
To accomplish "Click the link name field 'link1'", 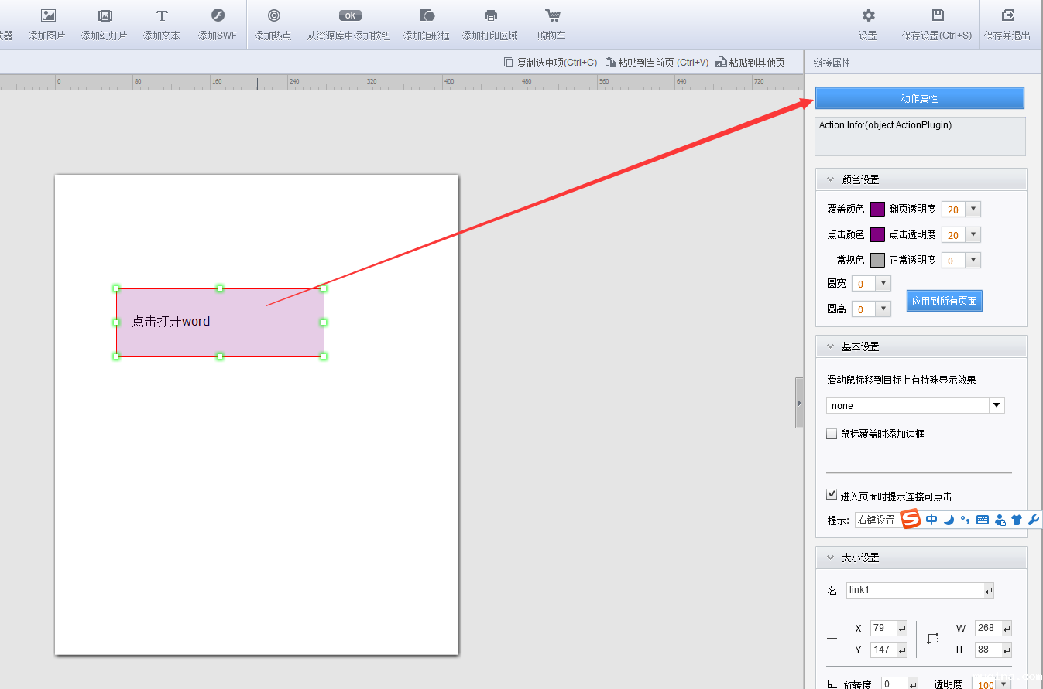I will (x=914, y=591).
